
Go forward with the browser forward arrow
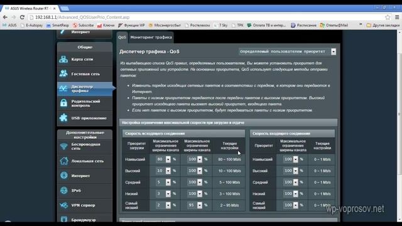[x=14, y=17]
